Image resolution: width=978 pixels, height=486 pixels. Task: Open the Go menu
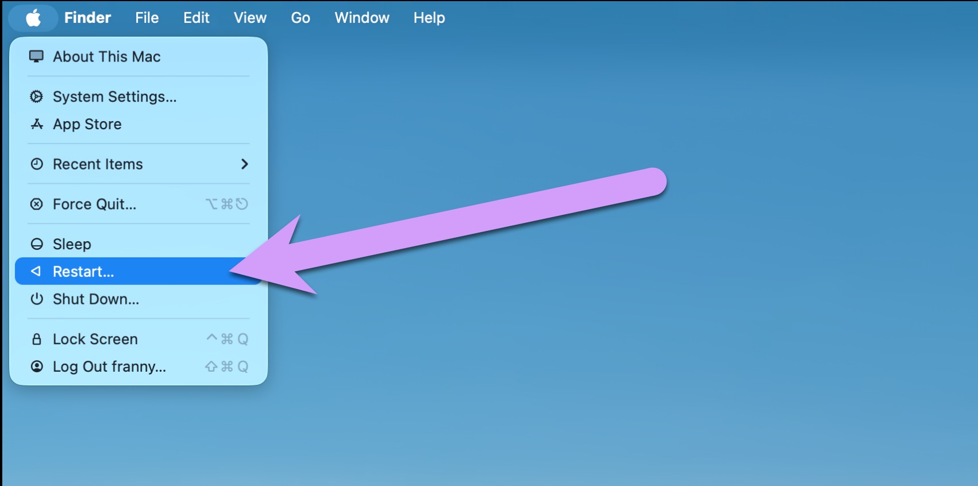300,18
